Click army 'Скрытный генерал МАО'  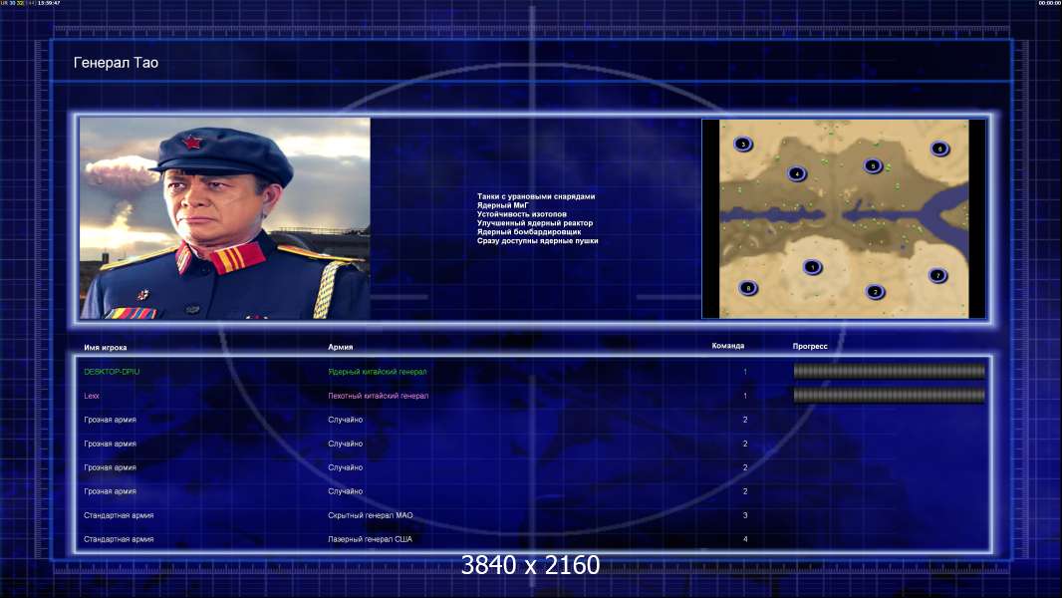coord(371,515)
